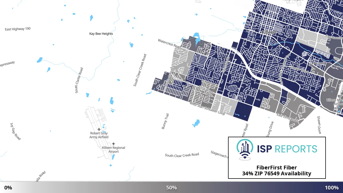343x193 pixels.
Task: Click the 'Killeen Regional Airport' label
Action: click(114, 150)
